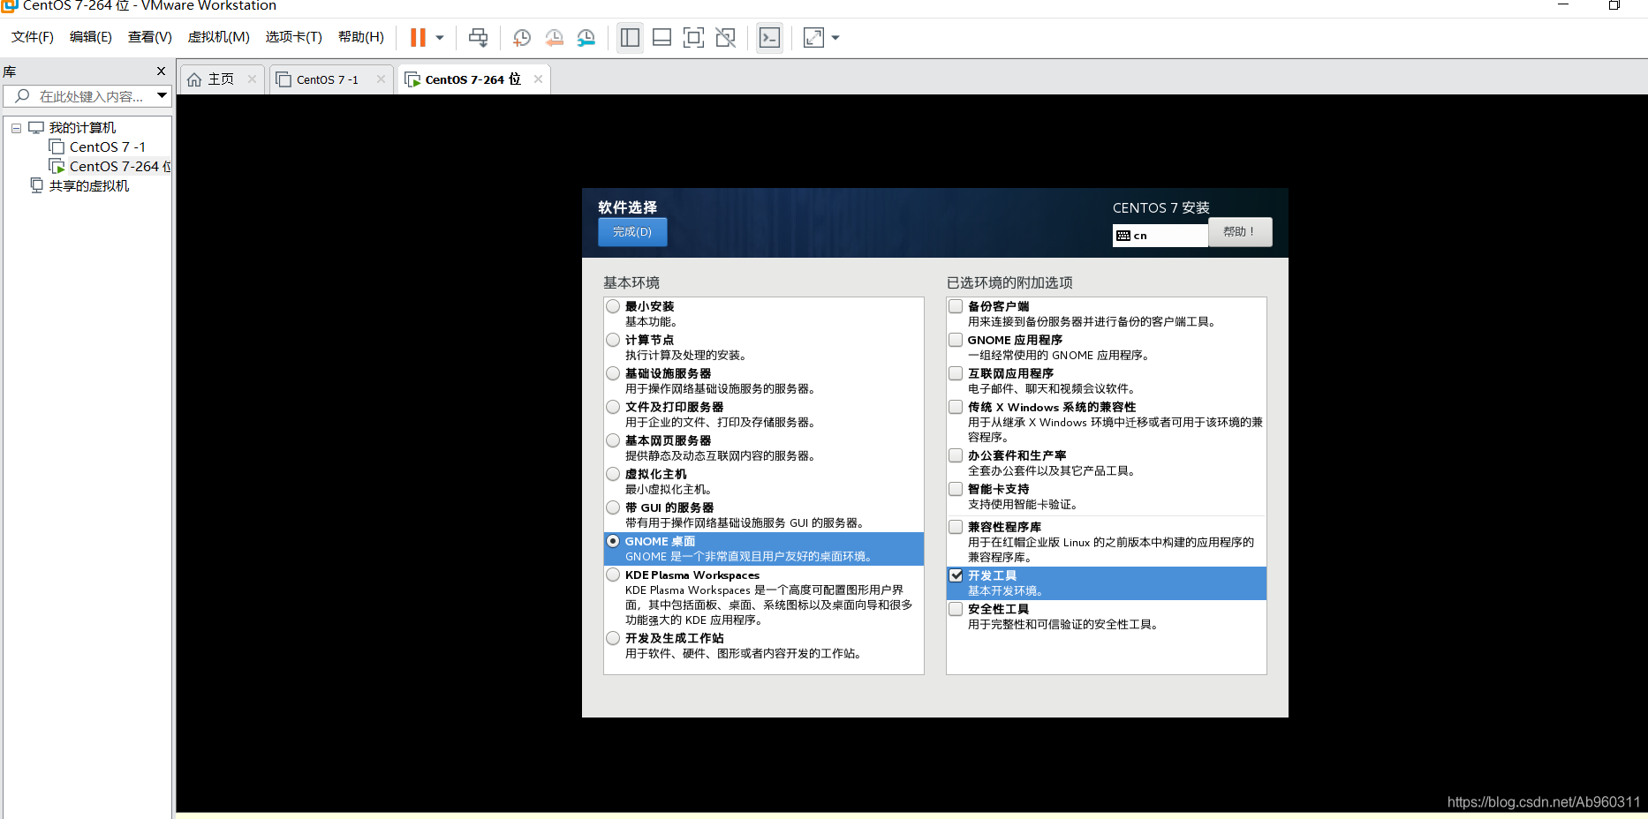Click the send Ctrl+Alt+Del icon
Screen dimensions: 1648x819
coord(478,37)
